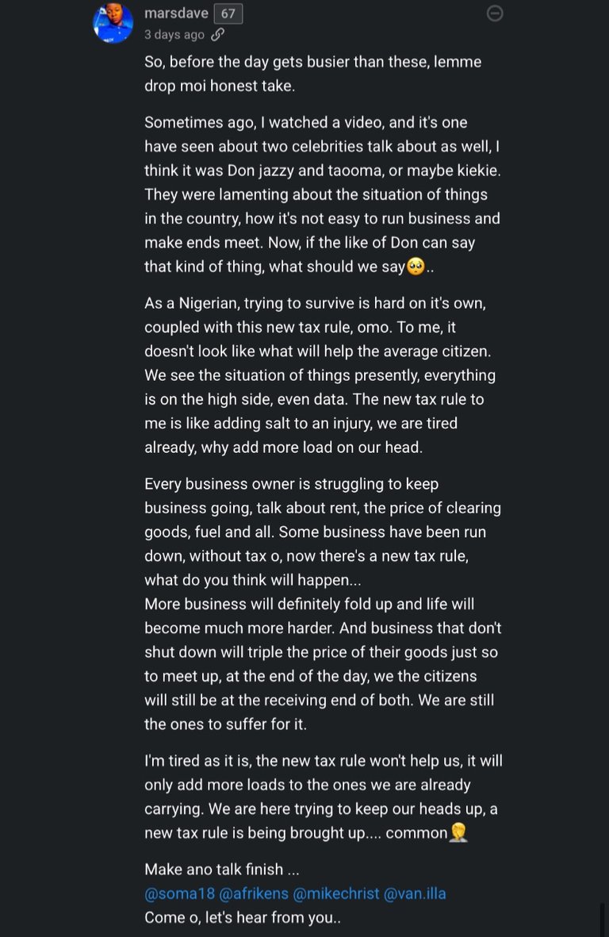Click the line 'Come o, let's hear from you..'

[243, 917]
